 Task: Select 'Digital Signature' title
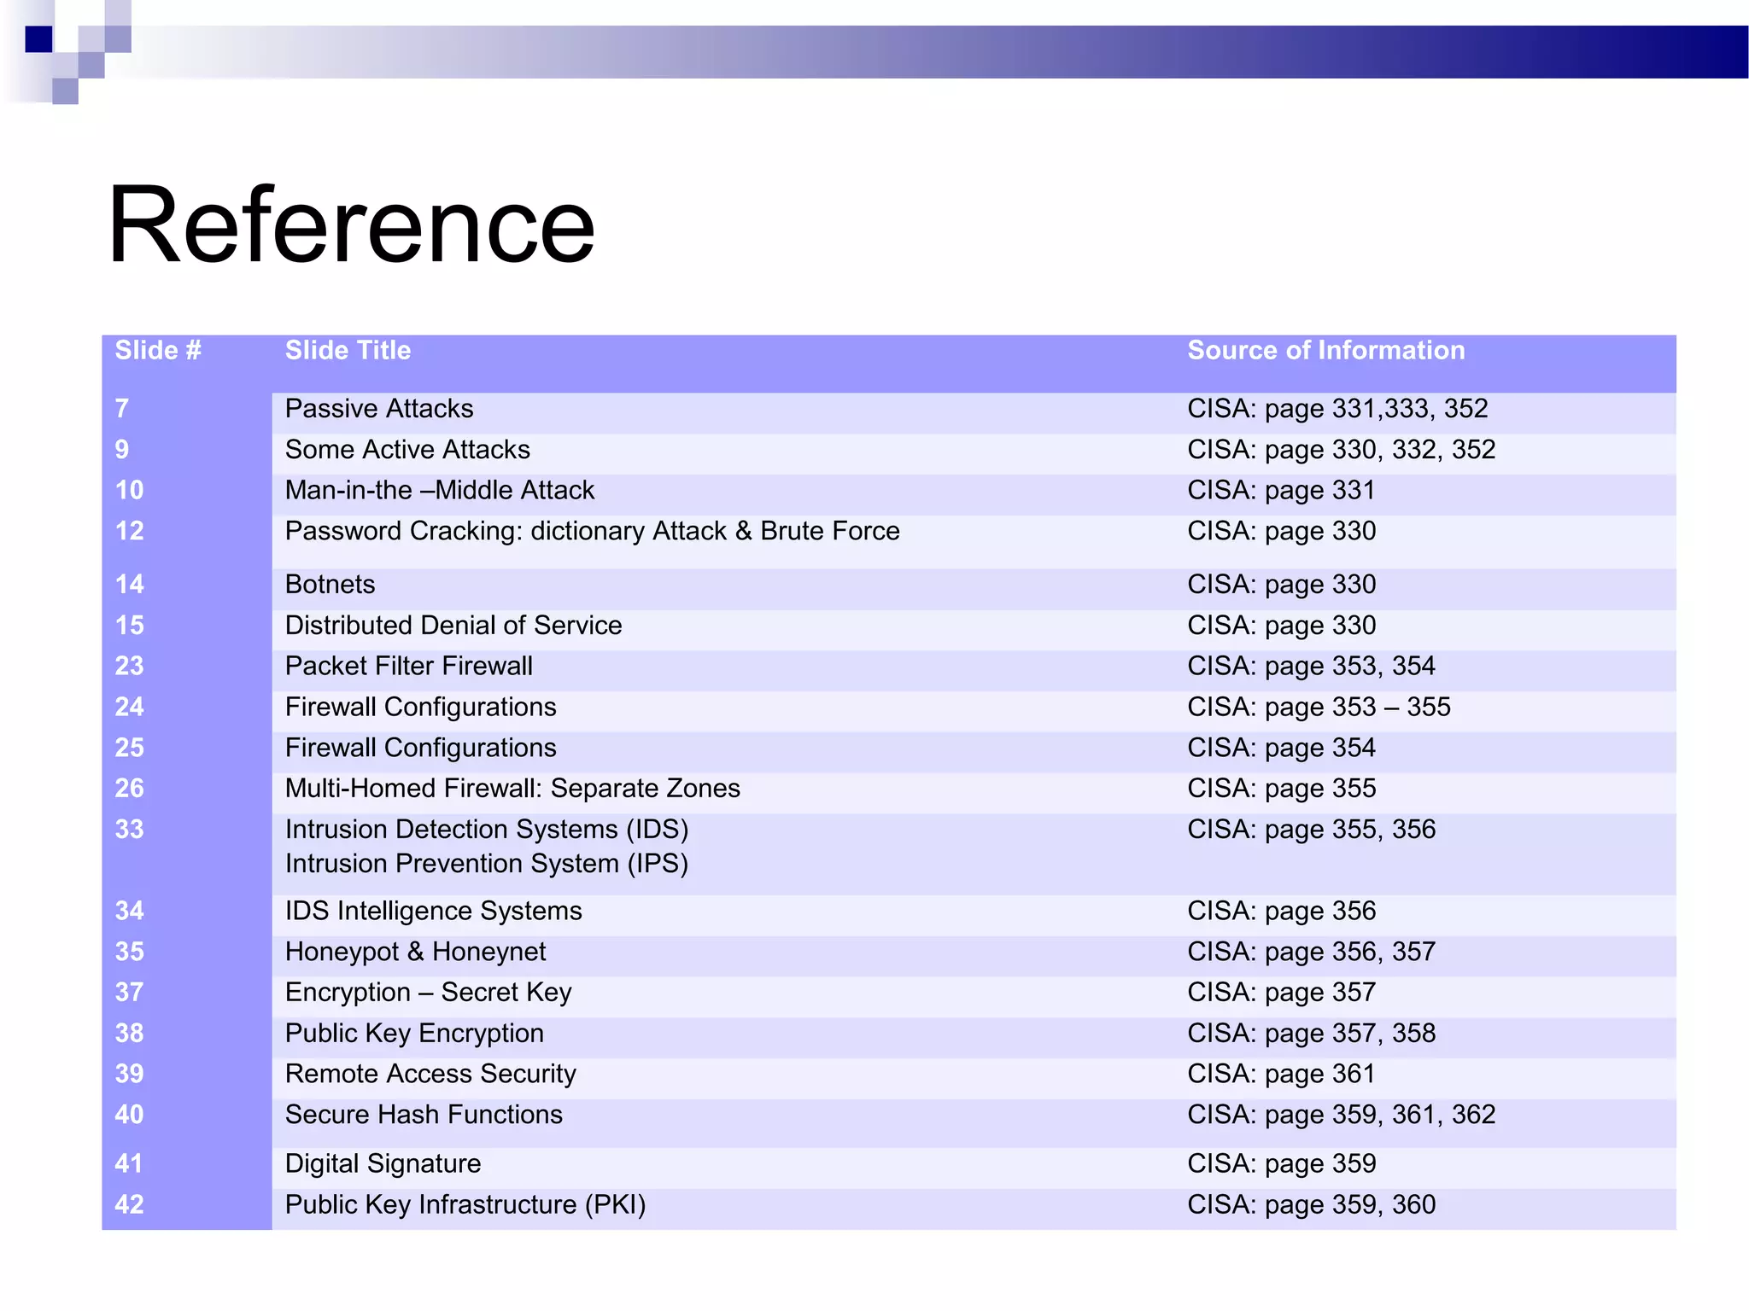(383, 1164)
